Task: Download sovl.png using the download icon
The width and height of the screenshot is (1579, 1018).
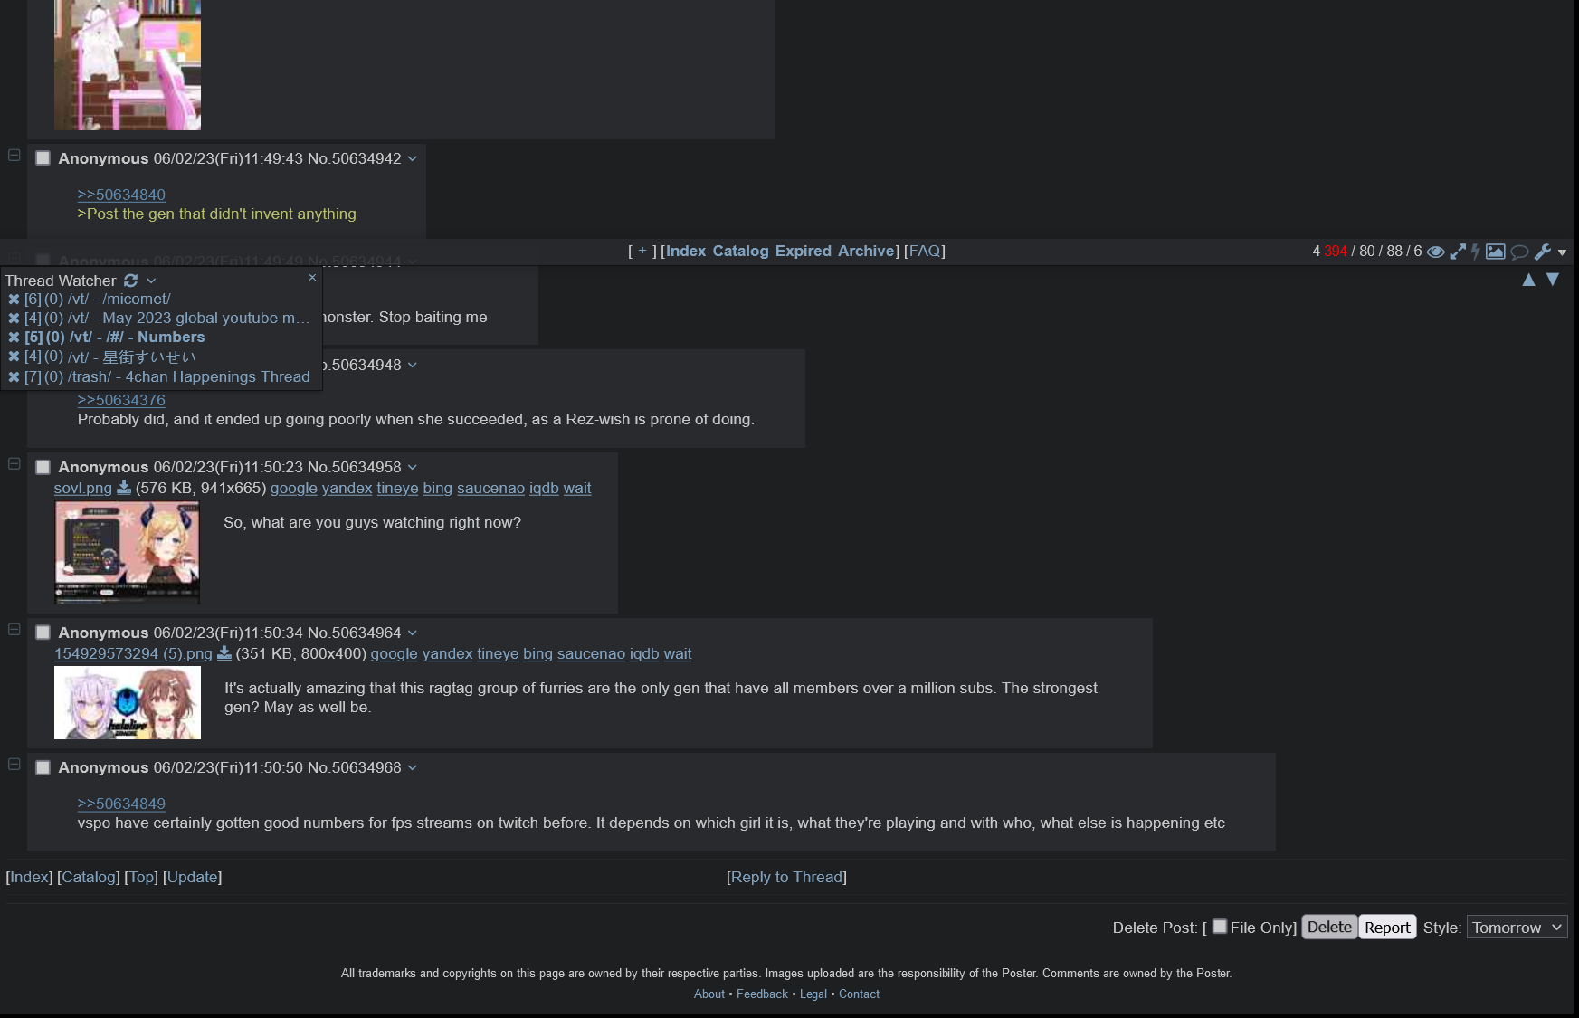Action: click(124, 488)
